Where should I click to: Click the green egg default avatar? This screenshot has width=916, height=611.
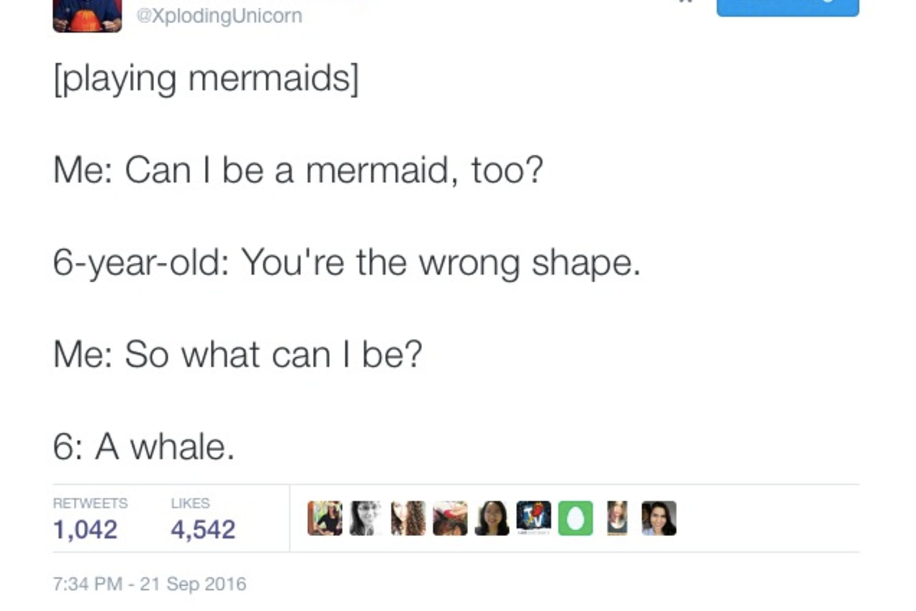[x=575, y=518]
